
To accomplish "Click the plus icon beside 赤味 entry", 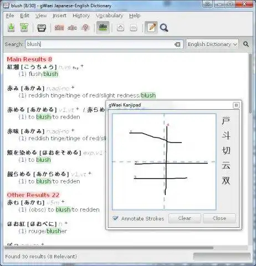I will 73,130.
